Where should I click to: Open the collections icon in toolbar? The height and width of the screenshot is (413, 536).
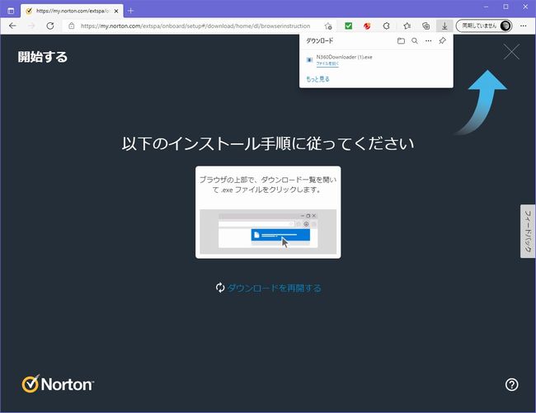pyautogui.click(x=426, y=26)
